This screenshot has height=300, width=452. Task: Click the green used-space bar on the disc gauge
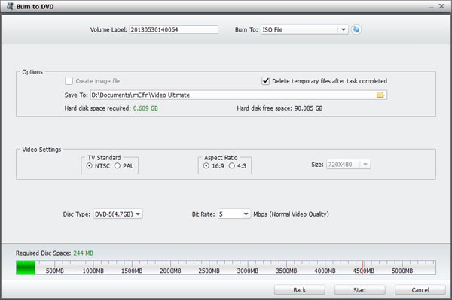click(26, 268)
